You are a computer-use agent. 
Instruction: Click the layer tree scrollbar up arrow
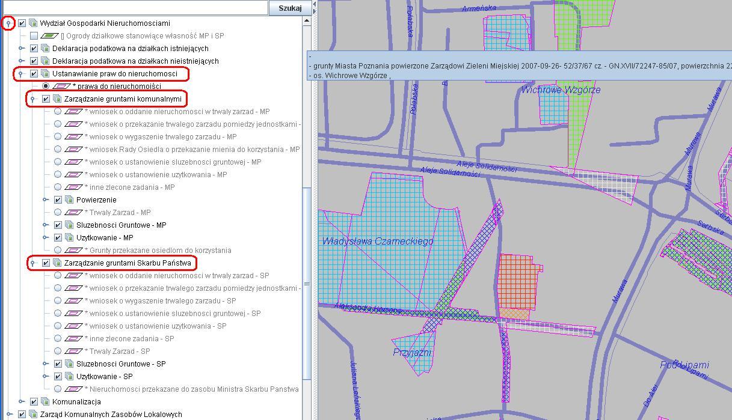click(x=306, y=21)
